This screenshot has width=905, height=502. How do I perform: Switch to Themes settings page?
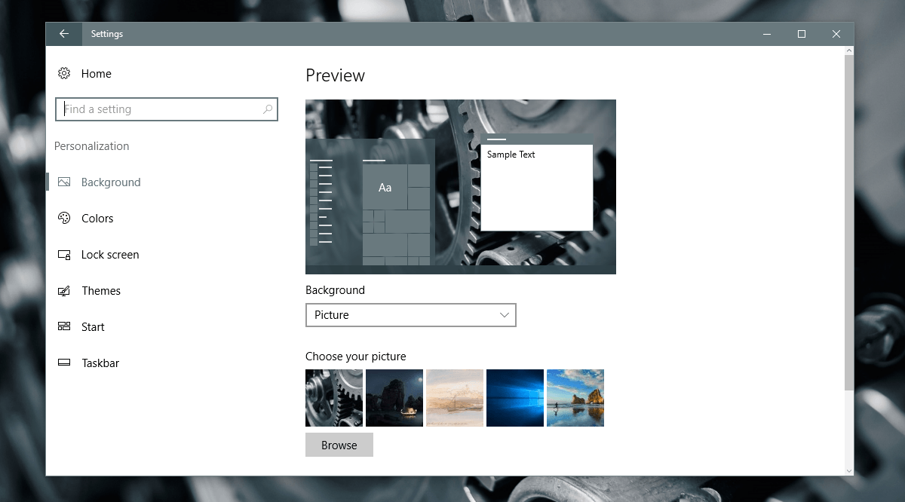point(101,290)
